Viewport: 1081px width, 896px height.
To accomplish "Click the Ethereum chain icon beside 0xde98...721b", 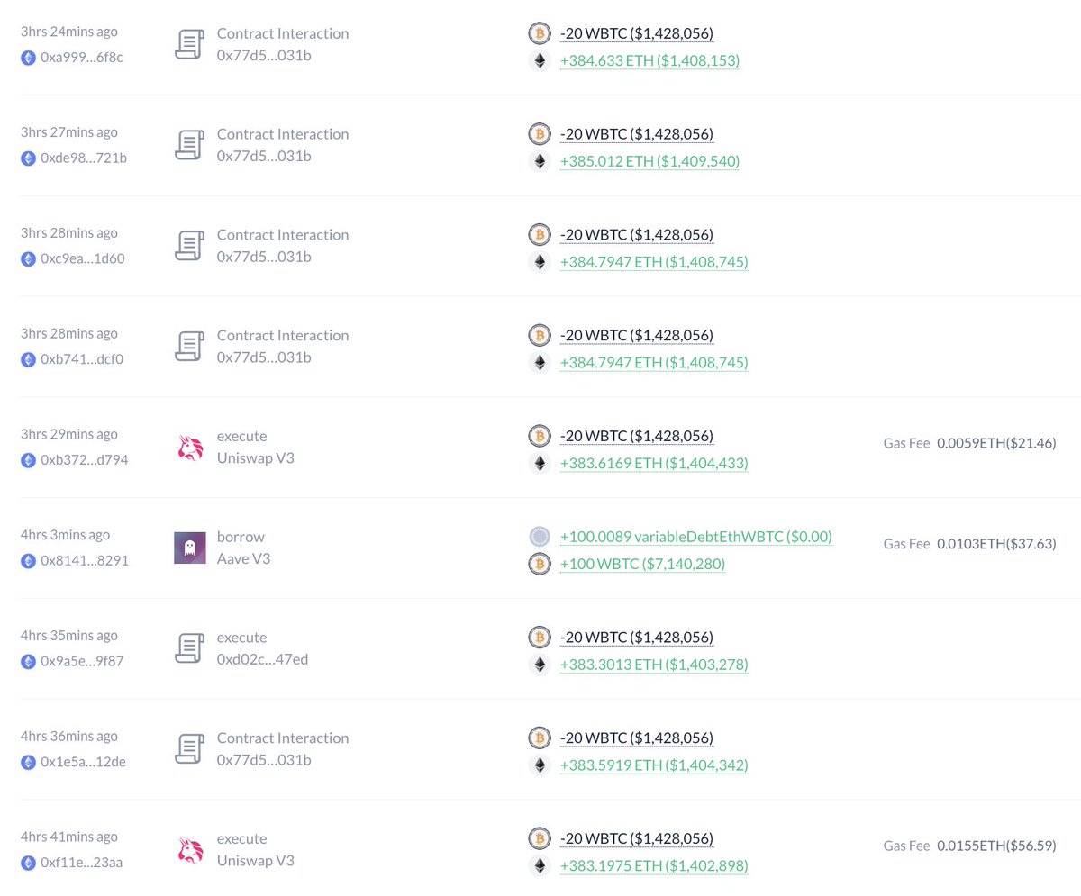I will click(29, 158).
